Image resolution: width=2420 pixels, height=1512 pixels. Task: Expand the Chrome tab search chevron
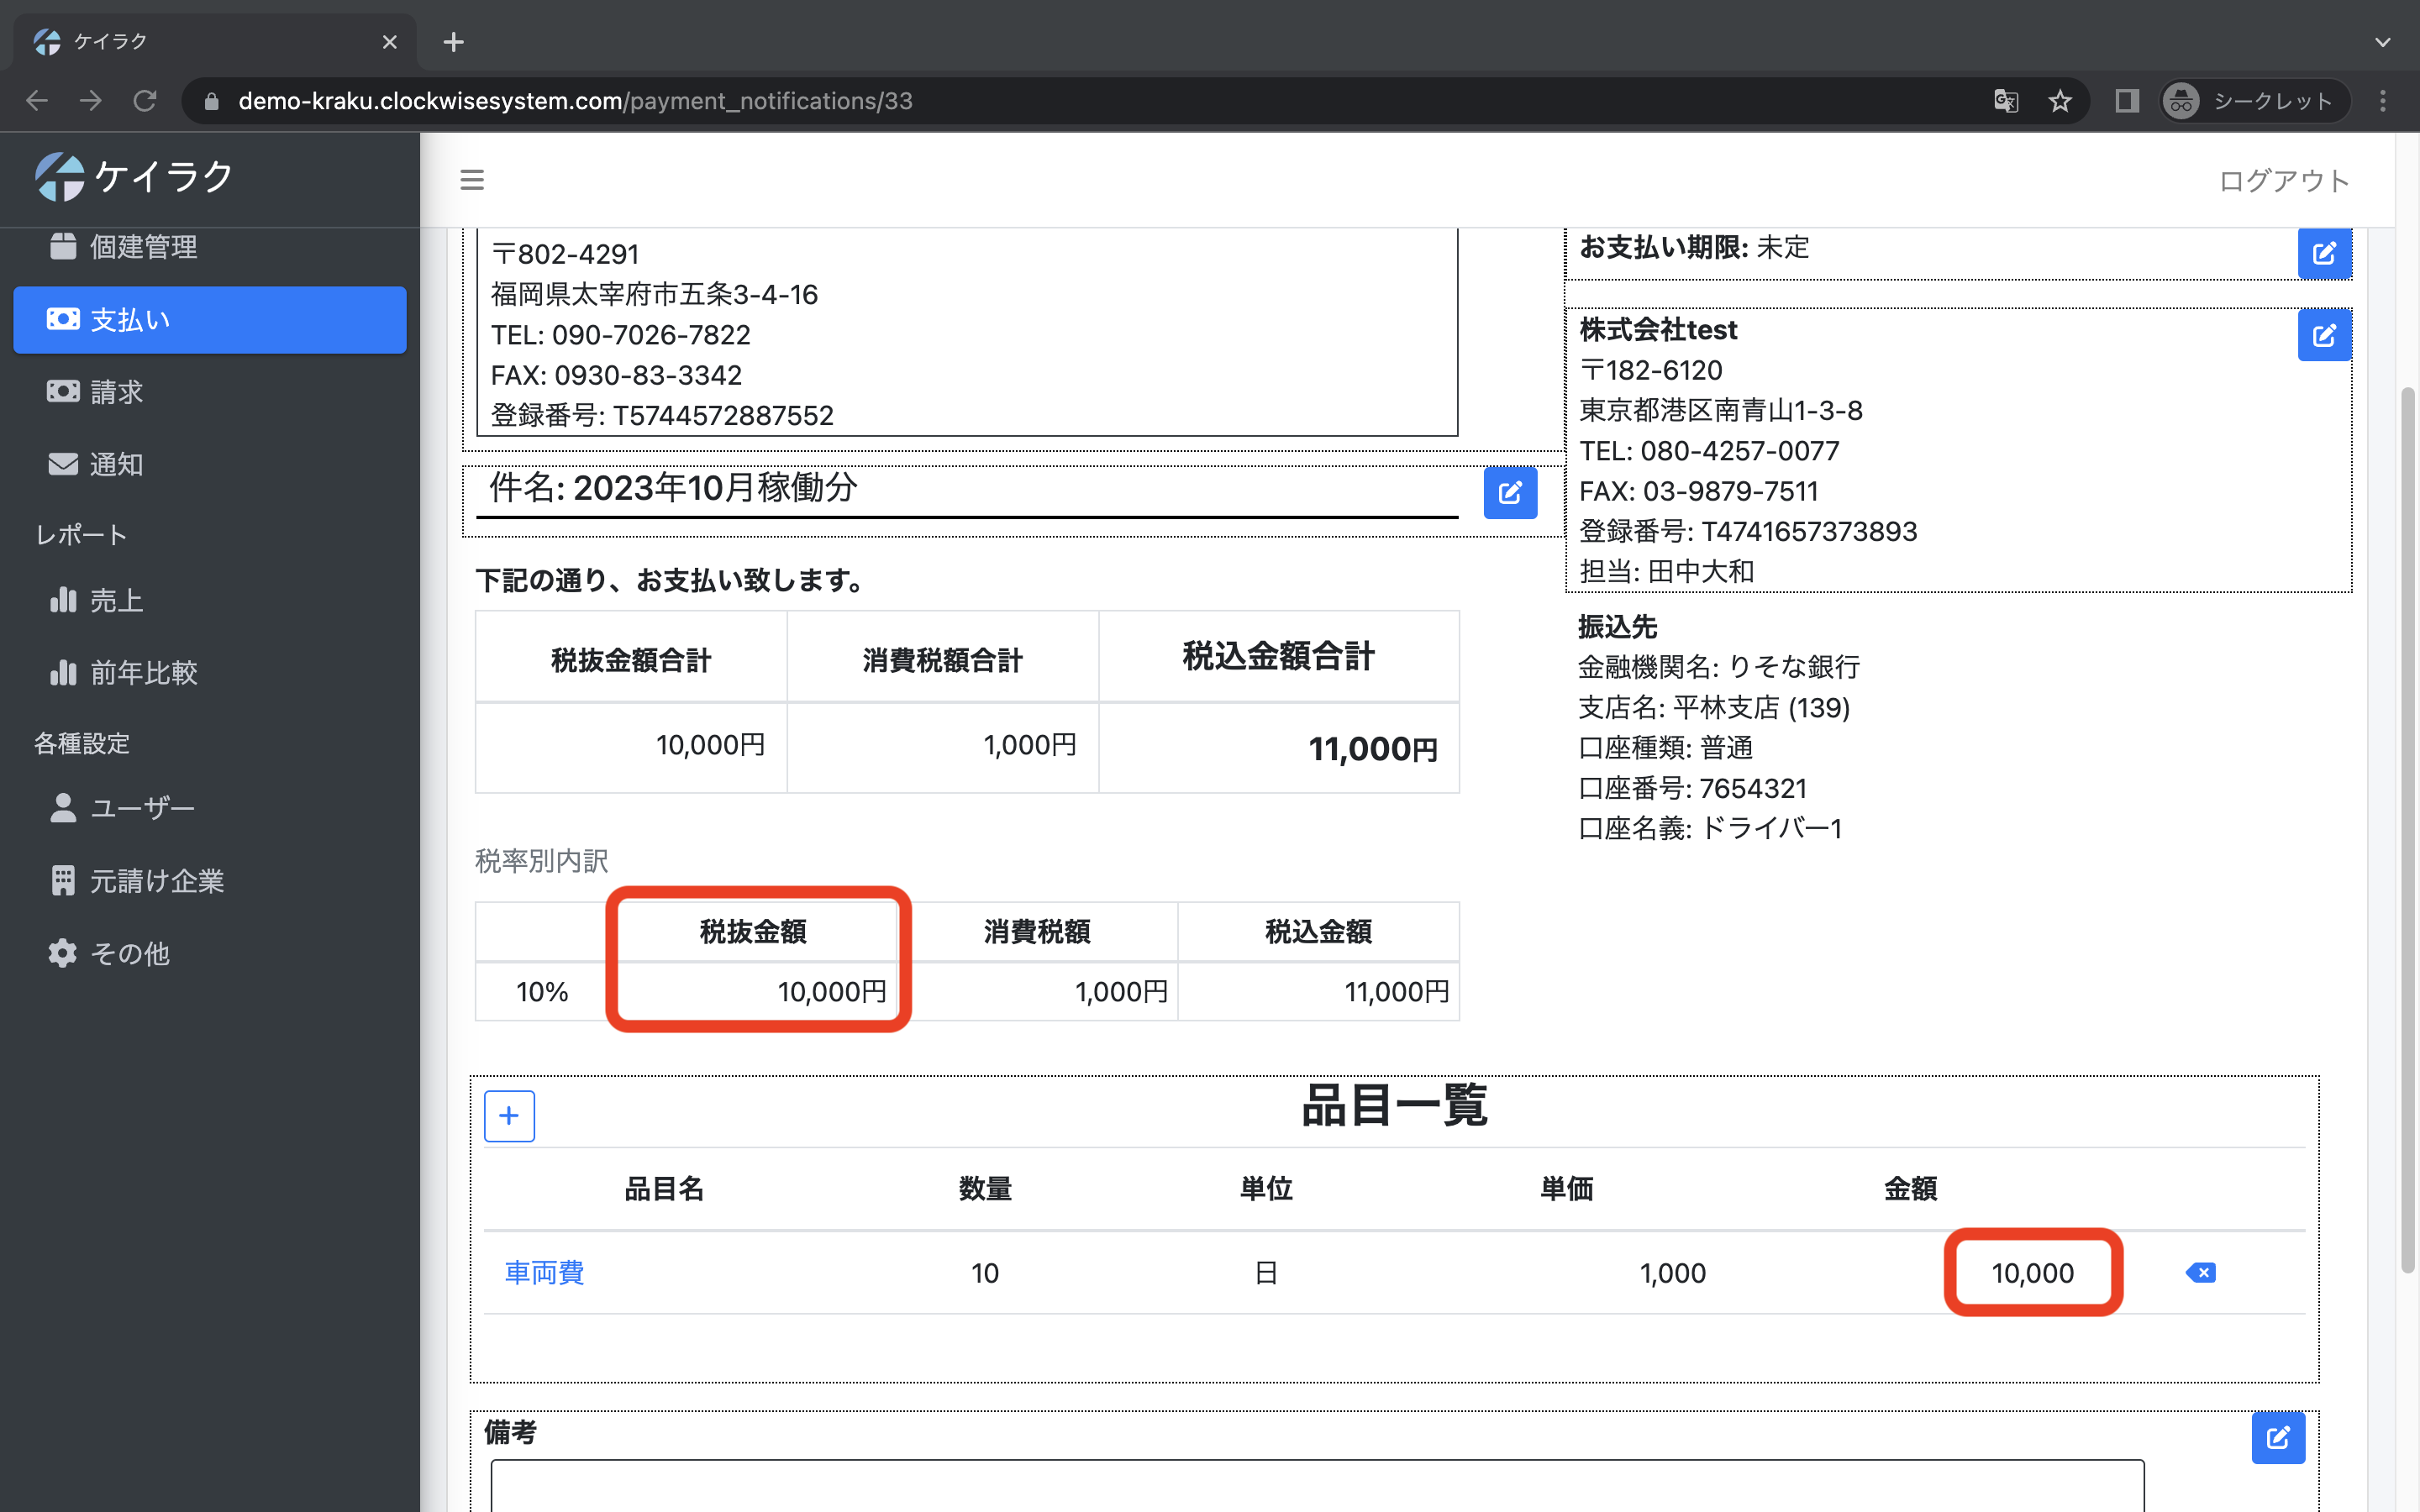[2382, 42]
